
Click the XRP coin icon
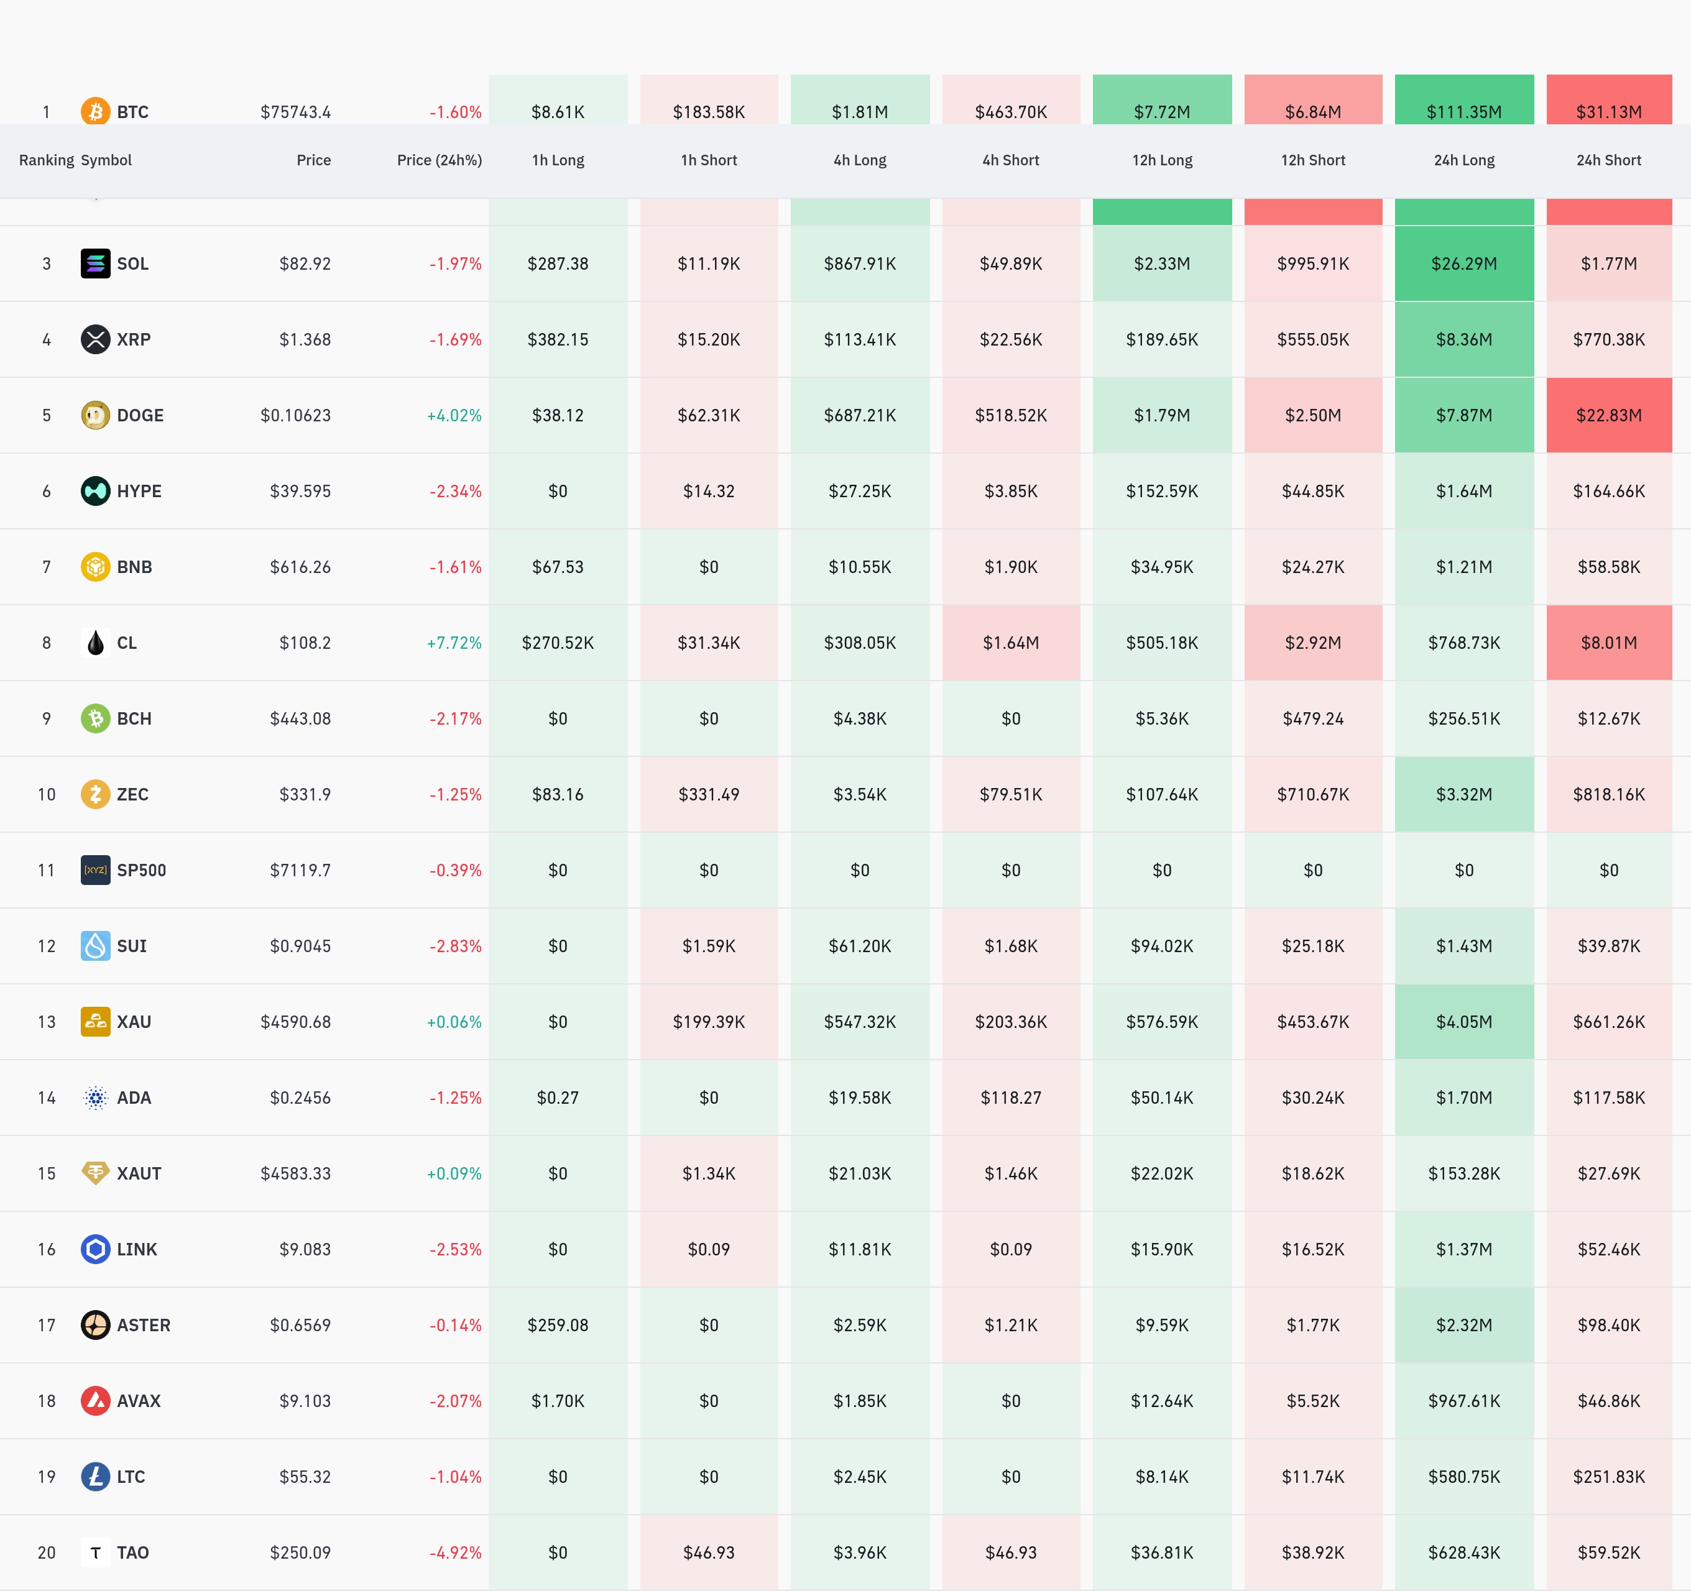(95, 339)
